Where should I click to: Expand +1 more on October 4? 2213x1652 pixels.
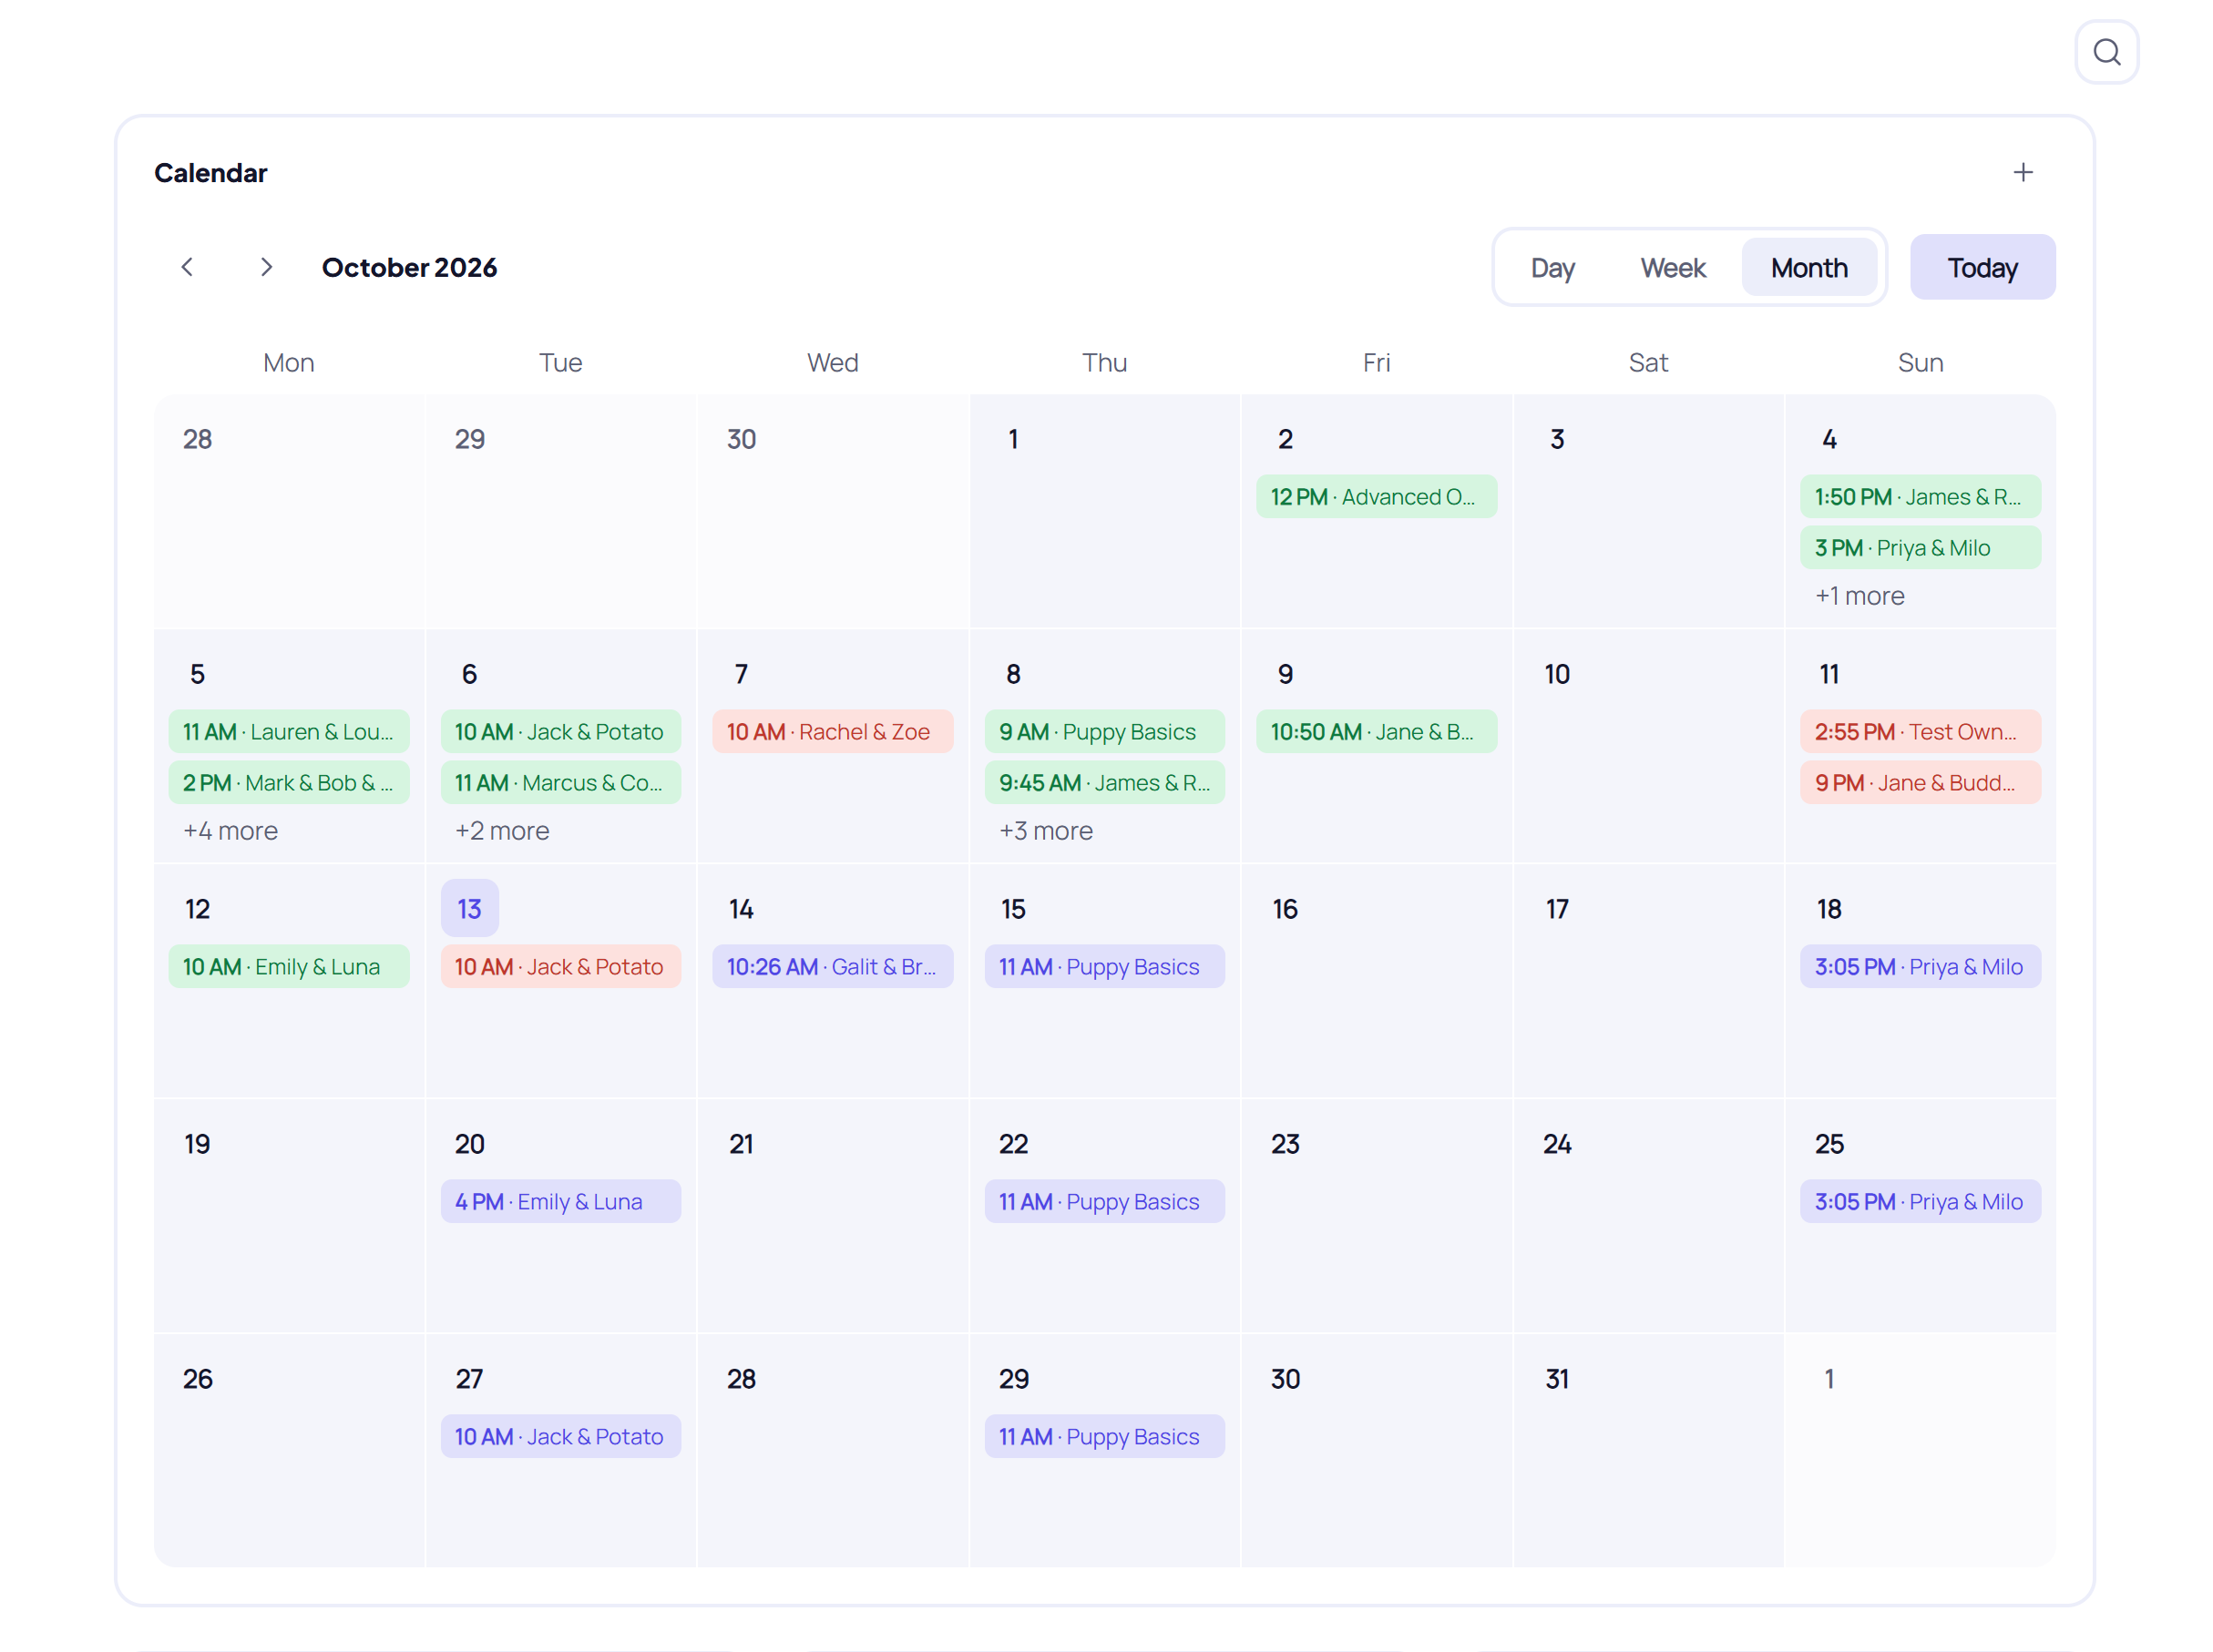click(x=1859, y=596)
